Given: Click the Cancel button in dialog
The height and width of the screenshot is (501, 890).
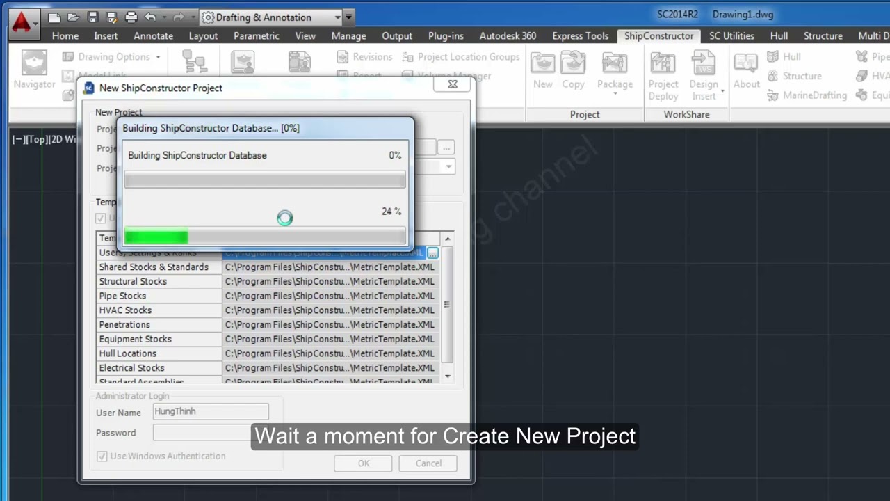Looking at the screenshot, I should pos(428,463).
